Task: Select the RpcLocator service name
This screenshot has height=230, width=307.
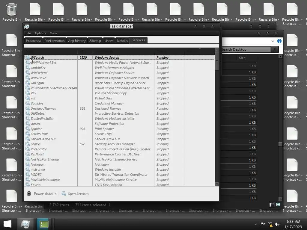Action: click(x=39, y=149)
